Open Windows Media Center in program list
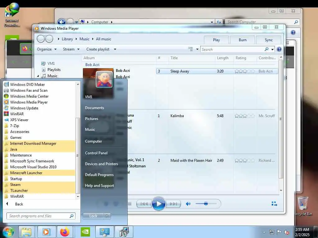318x238 pixels. 29,96
